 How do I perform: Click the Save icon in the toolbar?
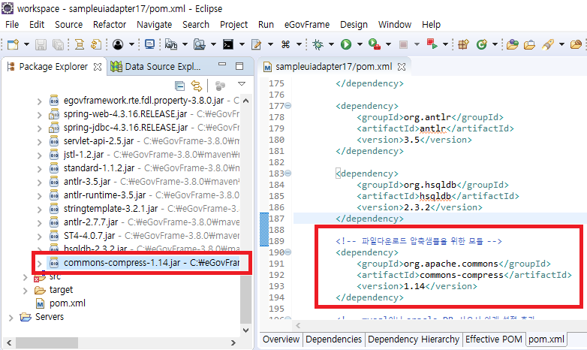41,44
